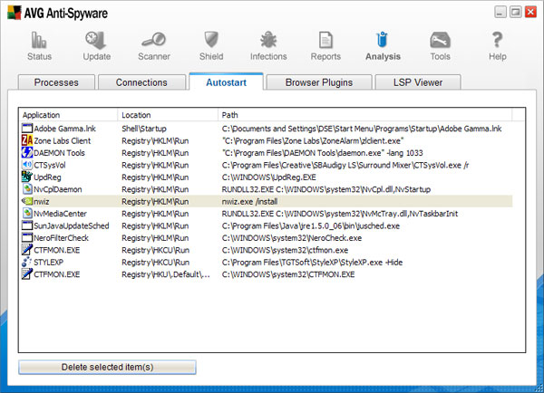The height and width of the screenshot is (393, 544).
Task: Open the Analysis test tube icon
Action: (382, 39)
